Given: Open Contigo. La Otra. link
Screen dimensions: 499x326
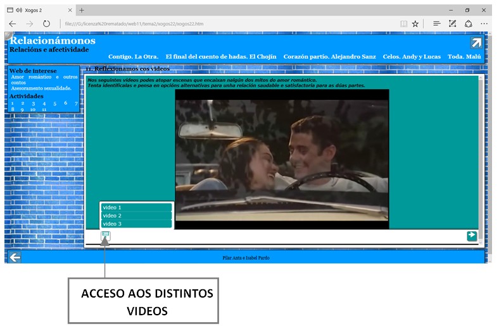Looking at the screenshot, I should [x=134, y=57].
